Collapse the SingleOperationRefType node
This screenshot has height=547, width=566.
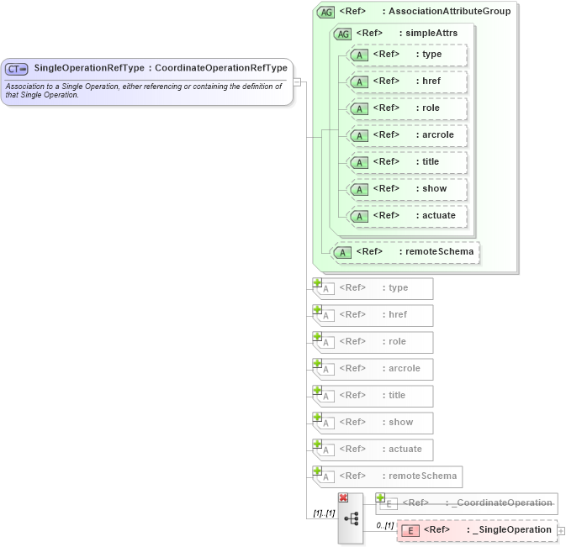pos(297,82)
